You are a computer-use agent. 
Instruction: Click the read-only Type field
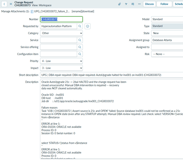coord(167,26)
